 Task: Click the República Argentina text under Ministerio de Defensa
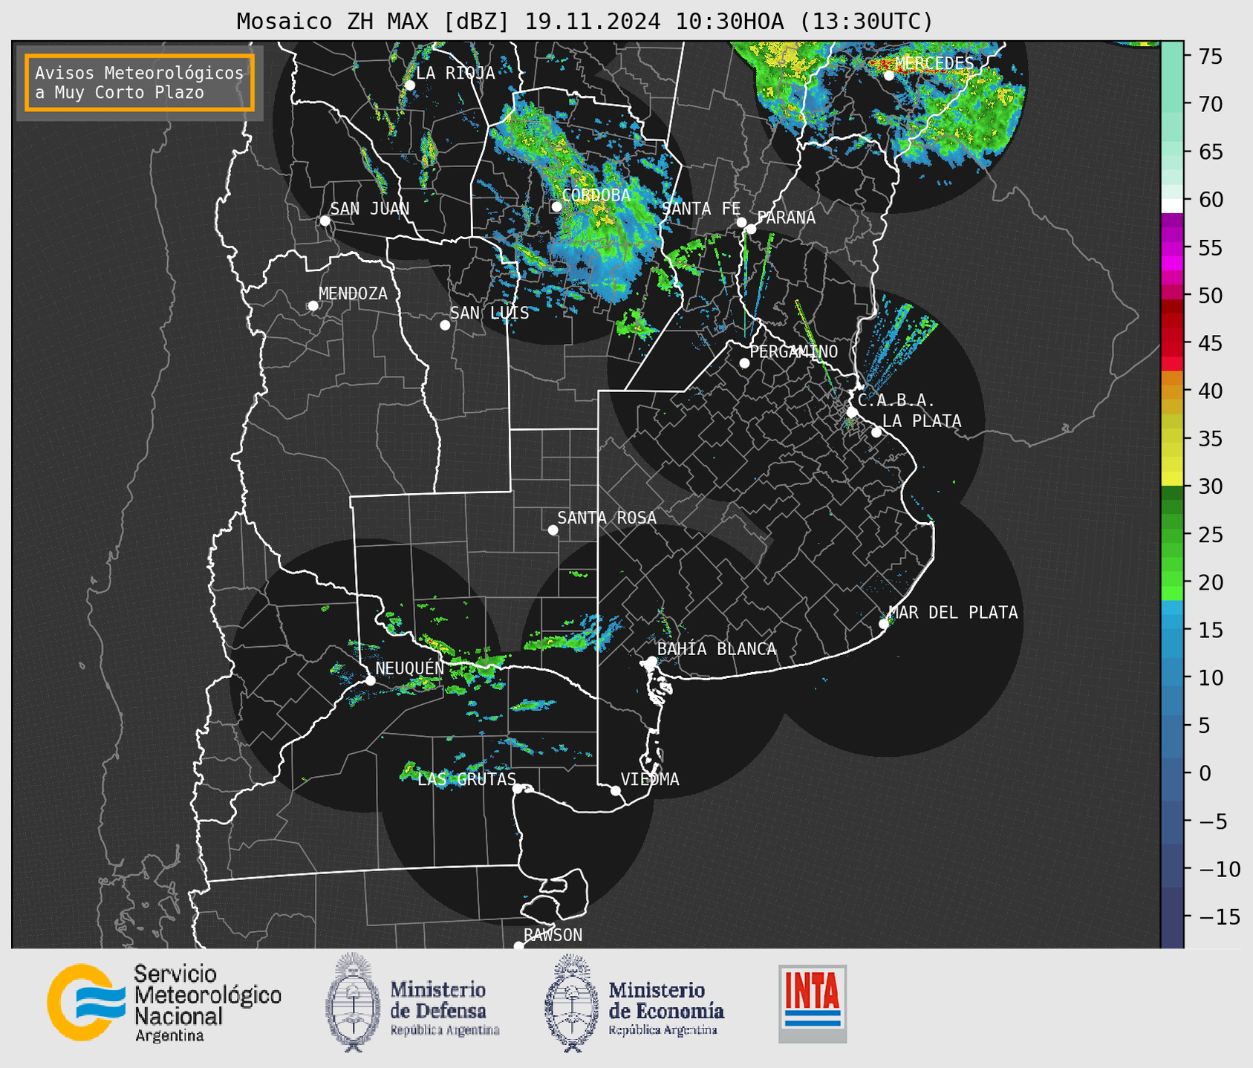pos(445,1030)
